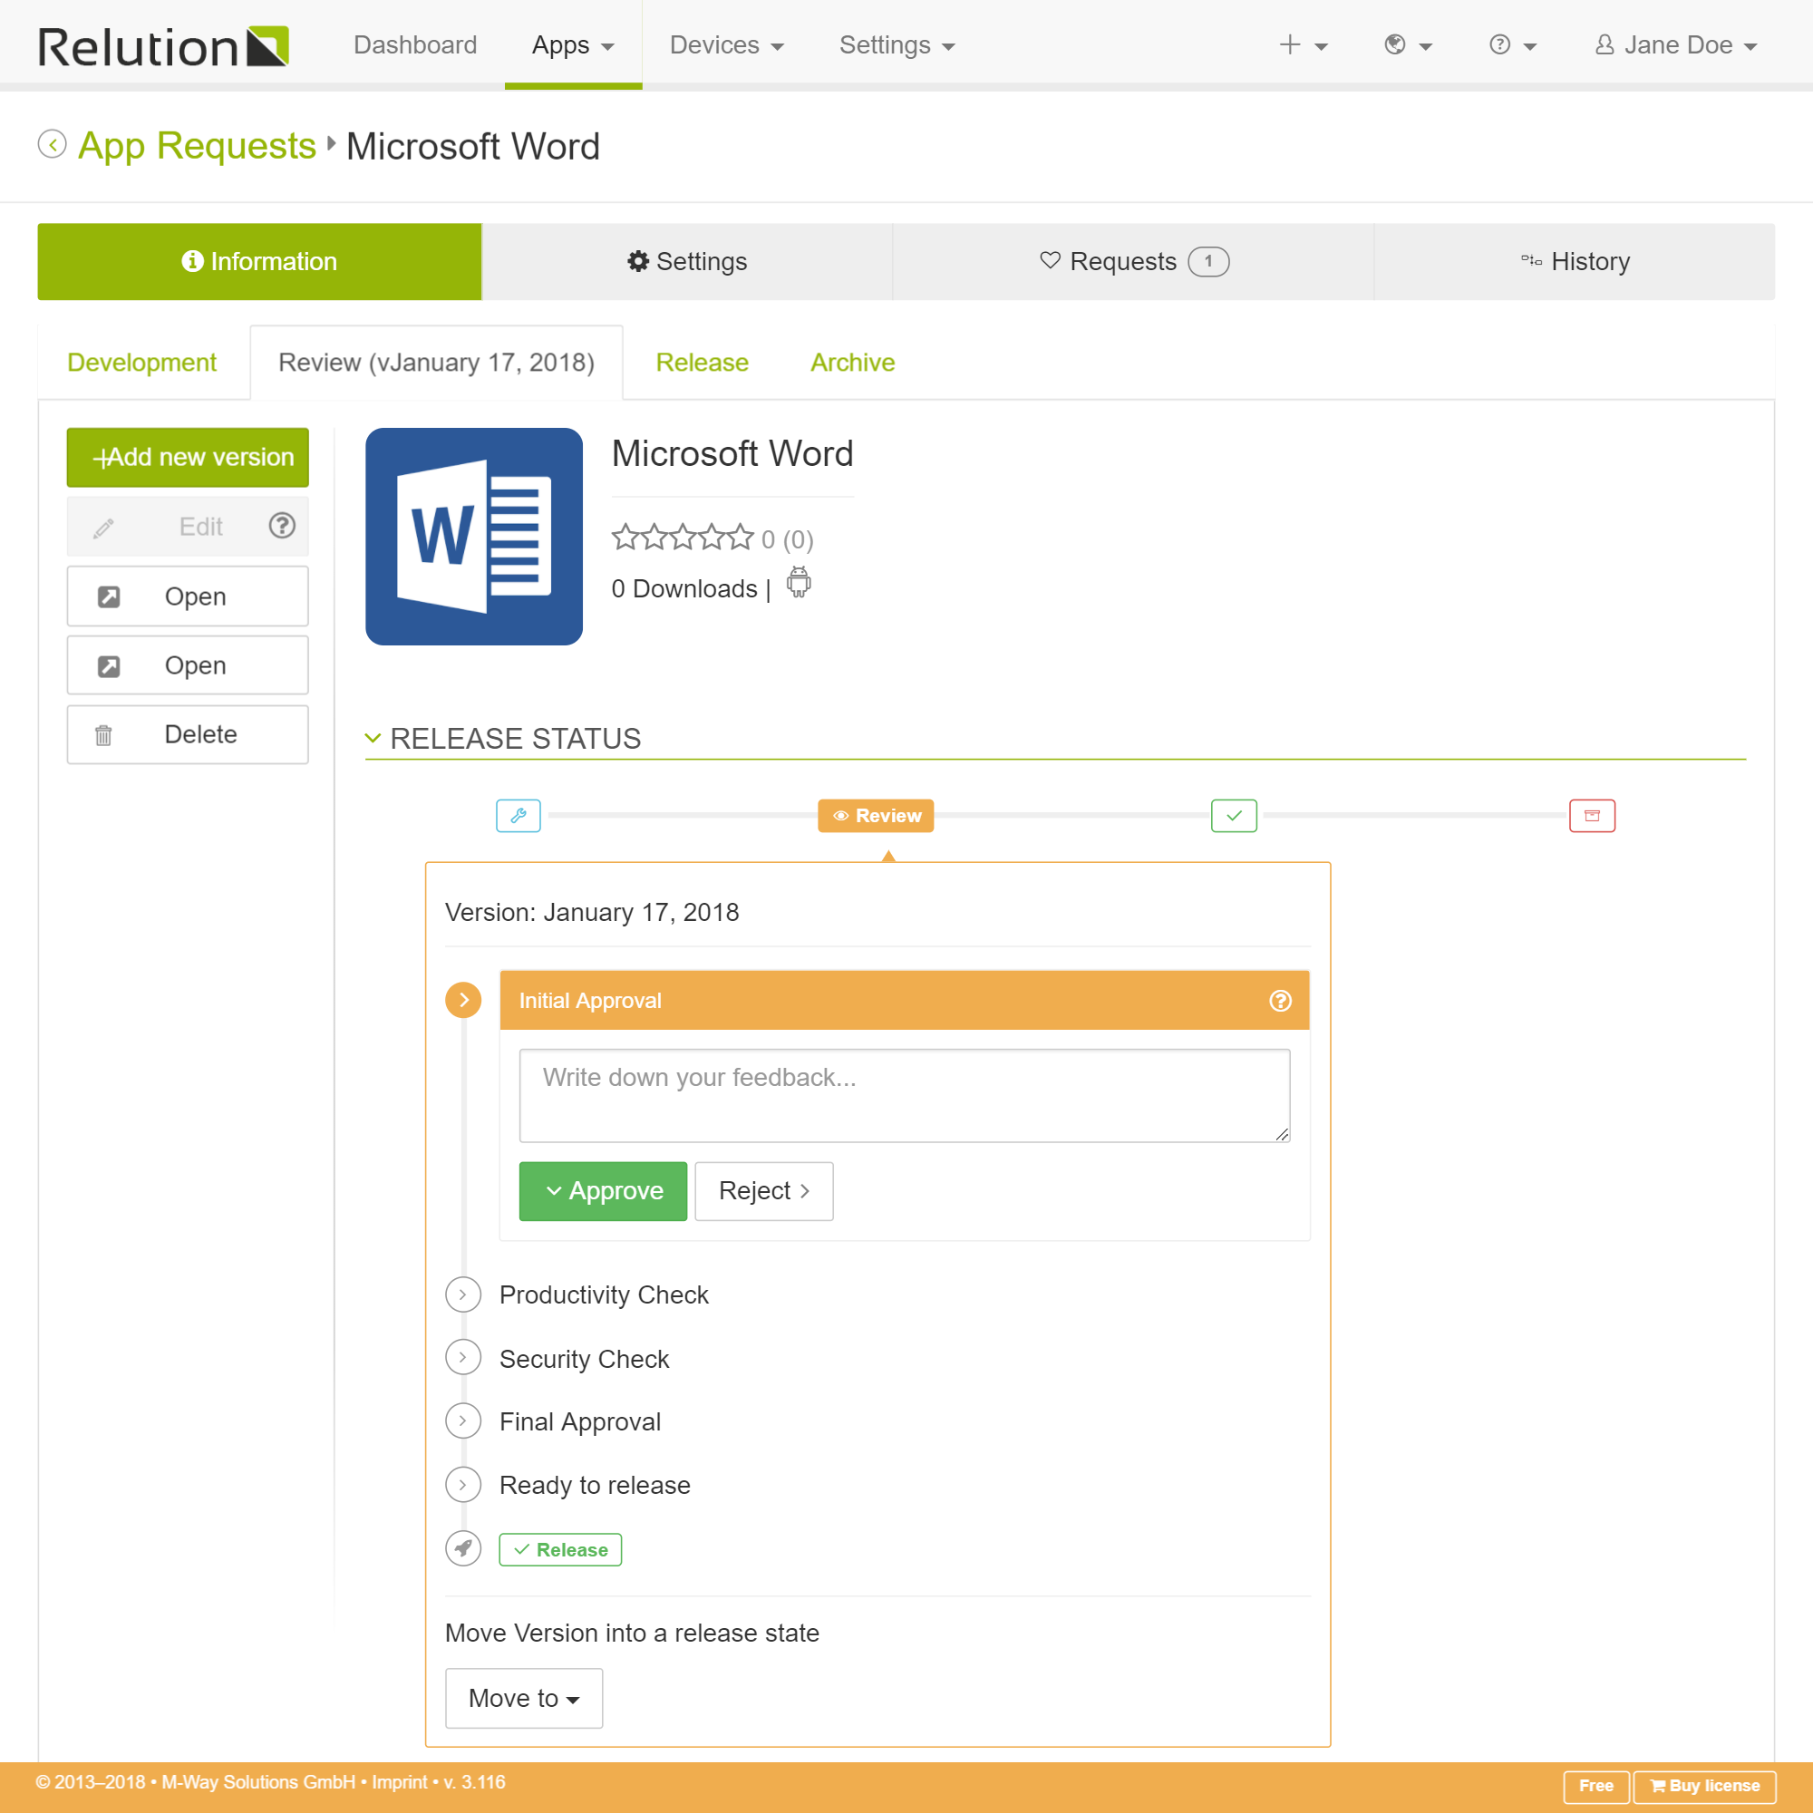
Task: Open the Move to dropdown
Action: point(524,1698)
